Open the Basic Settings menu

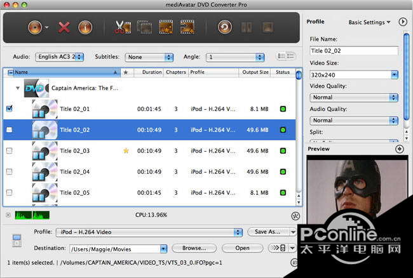[x=369, y=22]
